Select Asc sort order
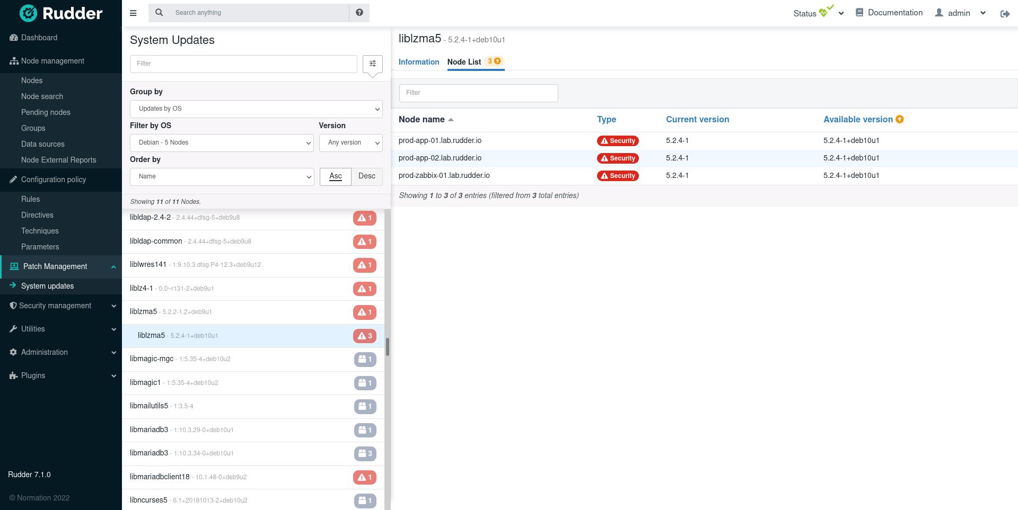Viewport: 1018px width, 510px height. [x=335, y=176]
